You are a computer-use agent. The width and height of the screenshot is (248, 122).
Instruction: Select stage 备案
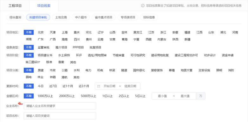(61, 62)
